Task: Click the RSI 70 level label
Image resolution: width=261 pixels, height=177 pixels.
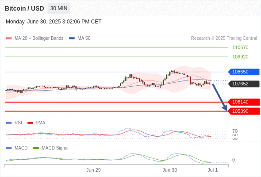Action: 235,131
